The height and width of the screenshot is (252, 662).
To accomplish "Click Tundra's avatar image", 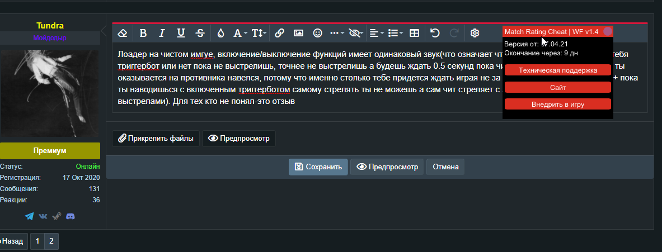I will [50, 93].
